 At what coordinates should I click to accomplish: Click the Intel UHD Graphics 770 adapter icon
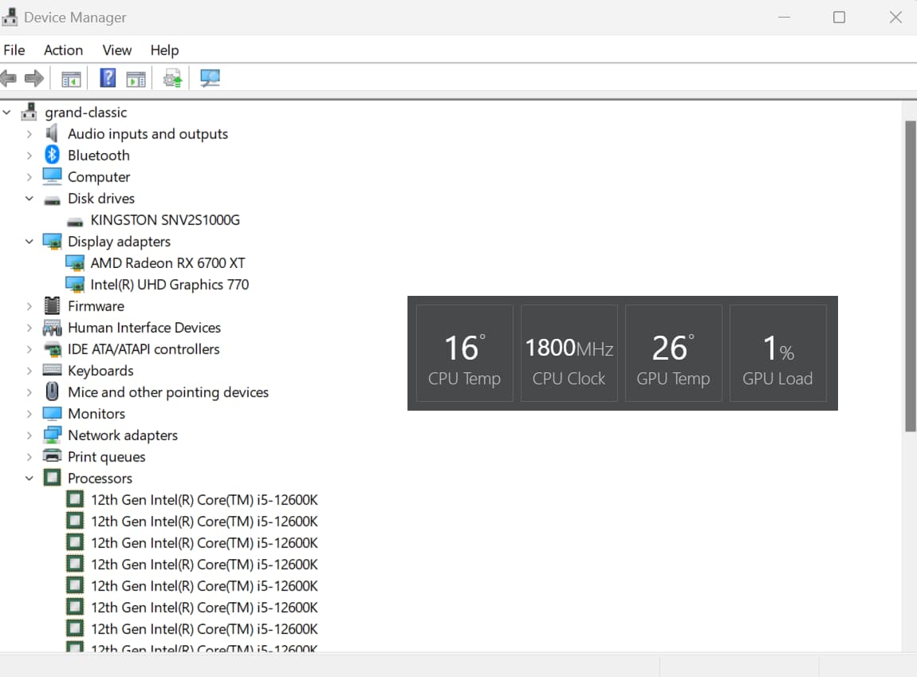pyautogui.click(x=75, y=285)
